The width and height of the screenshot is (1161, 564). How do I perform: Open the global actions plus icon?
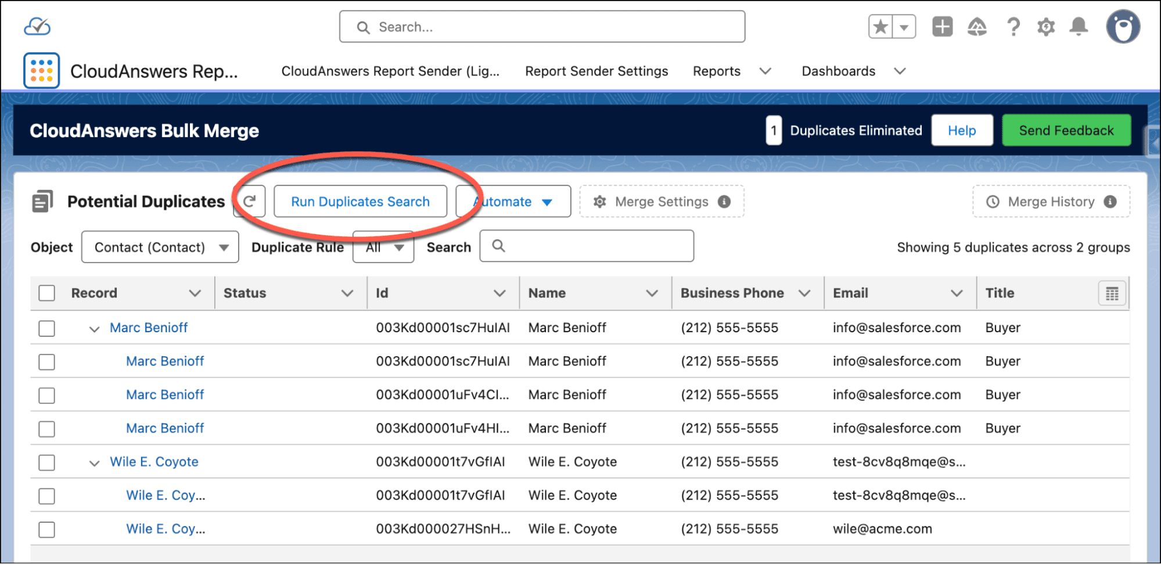(x=942, y=27)
